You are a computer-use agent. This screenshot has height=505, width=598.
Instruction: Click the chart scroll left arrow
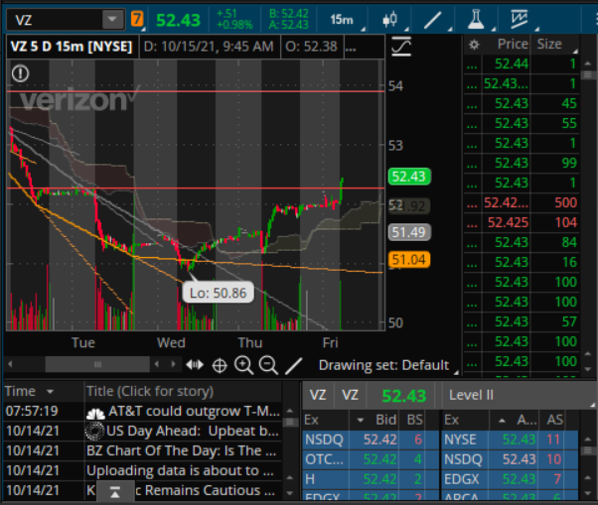(x=10, y=364)
